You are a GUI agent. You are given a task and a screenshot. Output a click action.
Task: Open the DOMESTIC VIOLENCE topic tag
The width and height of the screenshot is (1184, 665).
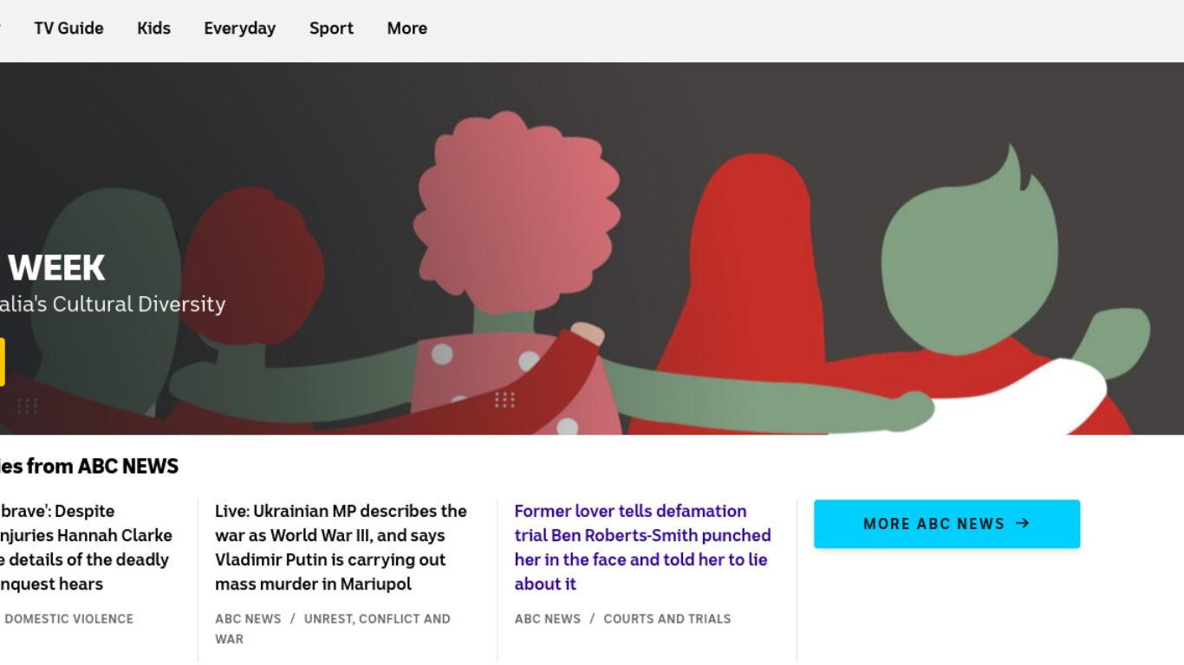(x=68, y=618)
